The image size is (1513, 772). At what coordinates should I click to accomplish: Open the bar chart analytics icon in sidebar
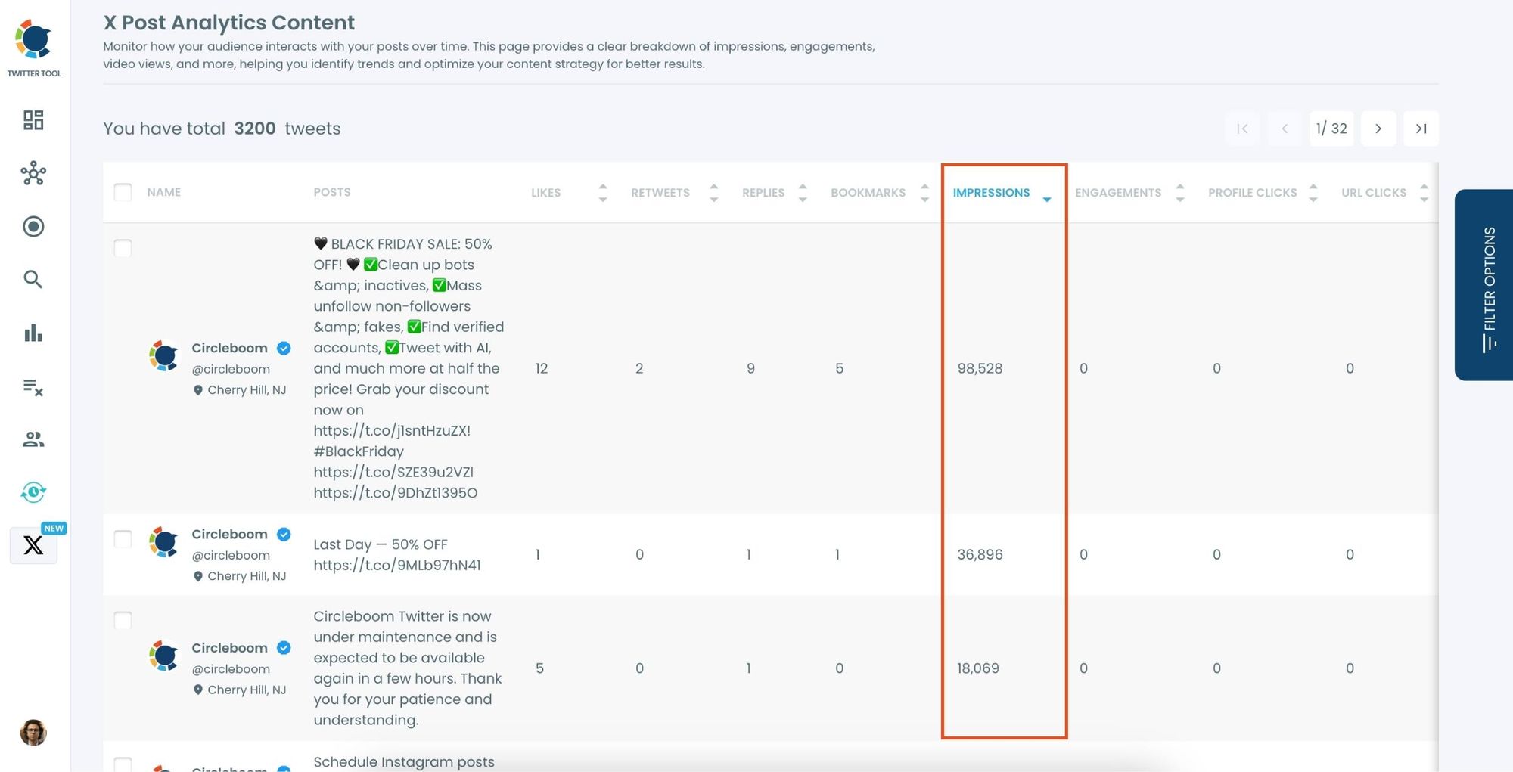coord(33,333)
